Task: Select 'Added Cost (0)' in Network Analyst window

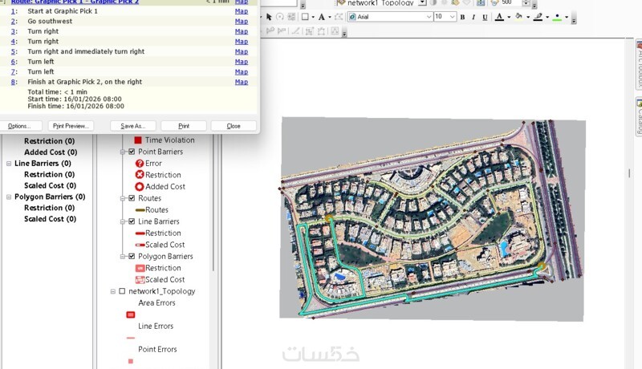Action: click(x=51, y=152)
